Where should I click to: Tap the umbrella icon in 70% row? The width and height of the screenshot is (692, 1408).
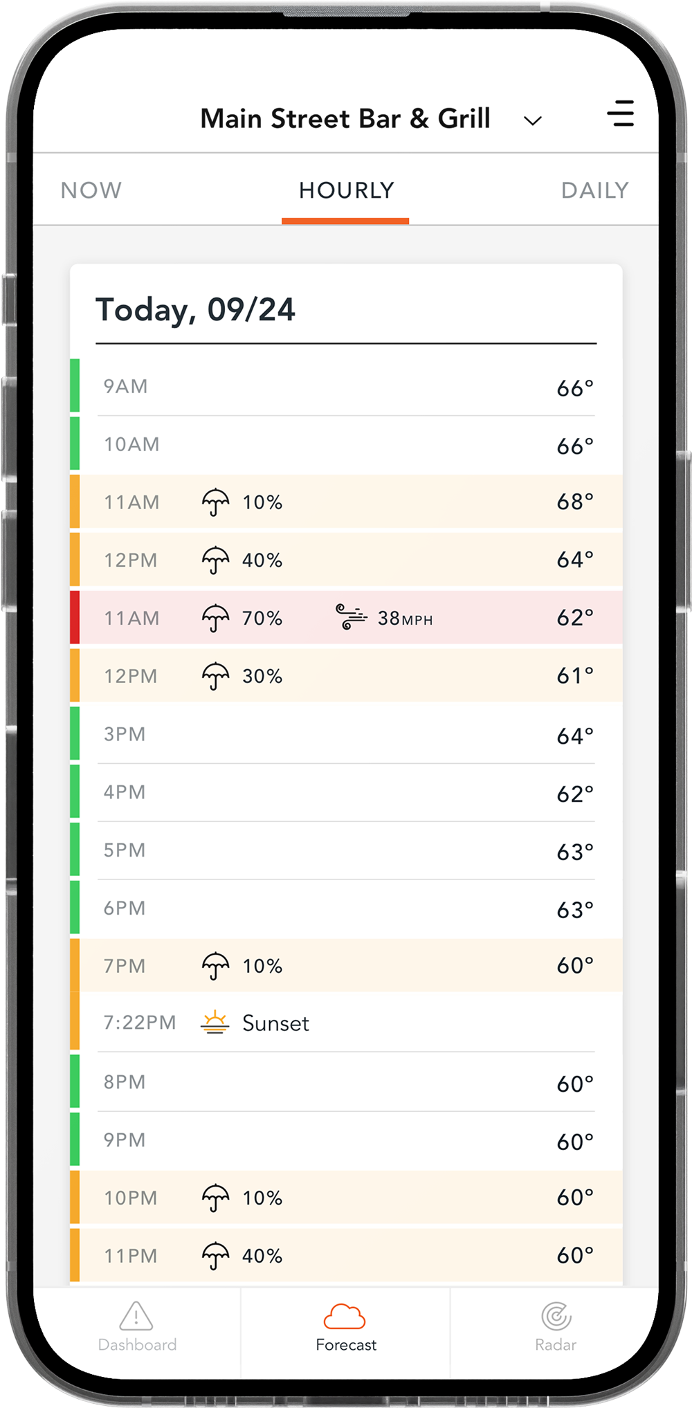tap(215, 618)
